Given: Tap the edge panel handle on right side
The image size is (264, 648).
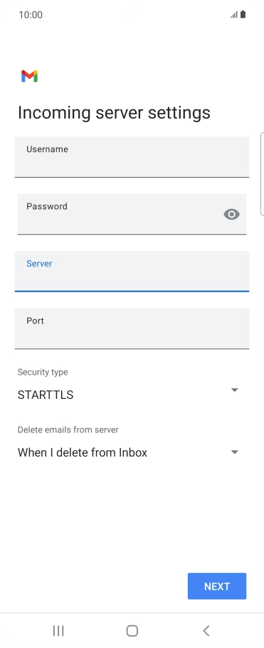Looking at the screenshot, I should pyautogui.click(x=262, y=174).
